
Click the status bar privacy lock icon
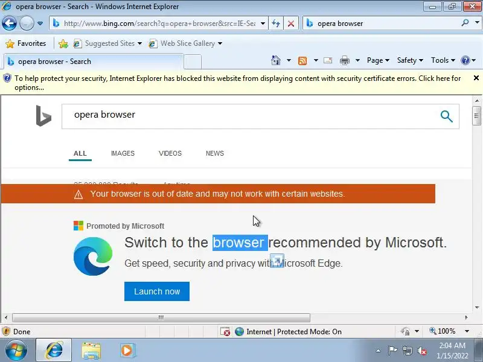click(x=405, y=331)
